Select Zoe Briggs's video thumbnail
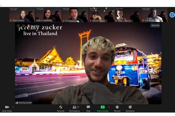This screenshot has width=175, height=116. click(x=155, y=15)
